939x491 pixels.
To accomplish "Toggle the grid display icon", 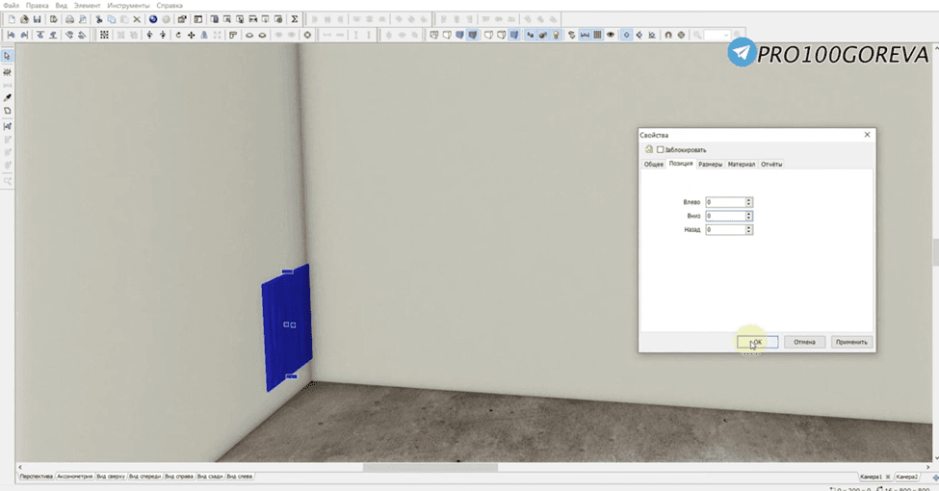I will pyautogui.click(x=598, y=35).
